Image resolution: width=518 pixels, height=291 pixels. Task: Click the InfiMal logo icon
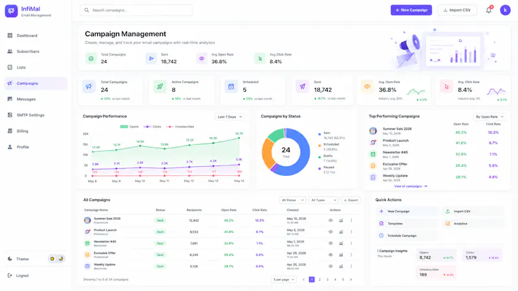point(11,11)
